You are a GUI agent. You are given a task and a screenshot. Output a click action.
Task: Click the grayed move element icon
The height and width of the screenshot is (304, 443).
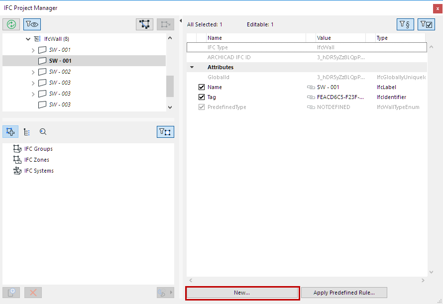pos(166,24)
